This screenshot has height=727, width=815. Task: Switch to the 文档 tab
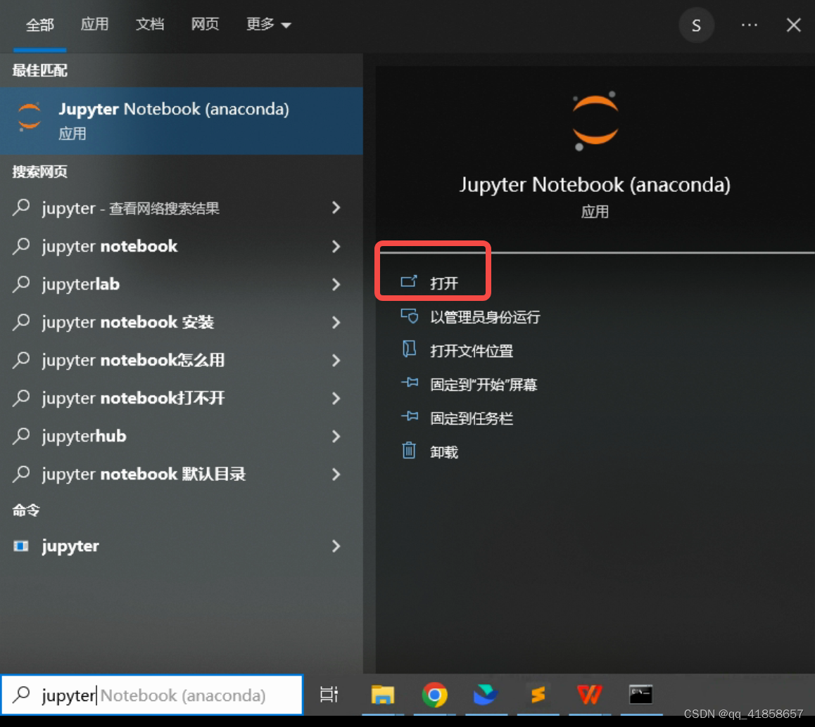pyautogui.click(x=149, y=25)
